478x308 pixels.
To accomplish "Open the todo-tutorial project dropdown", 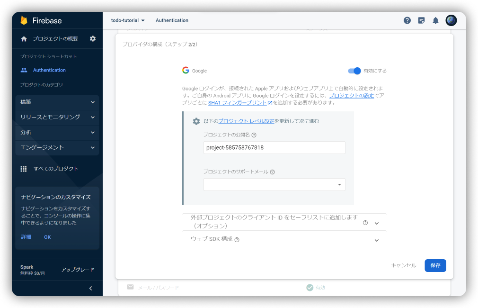I will point(128,20).
